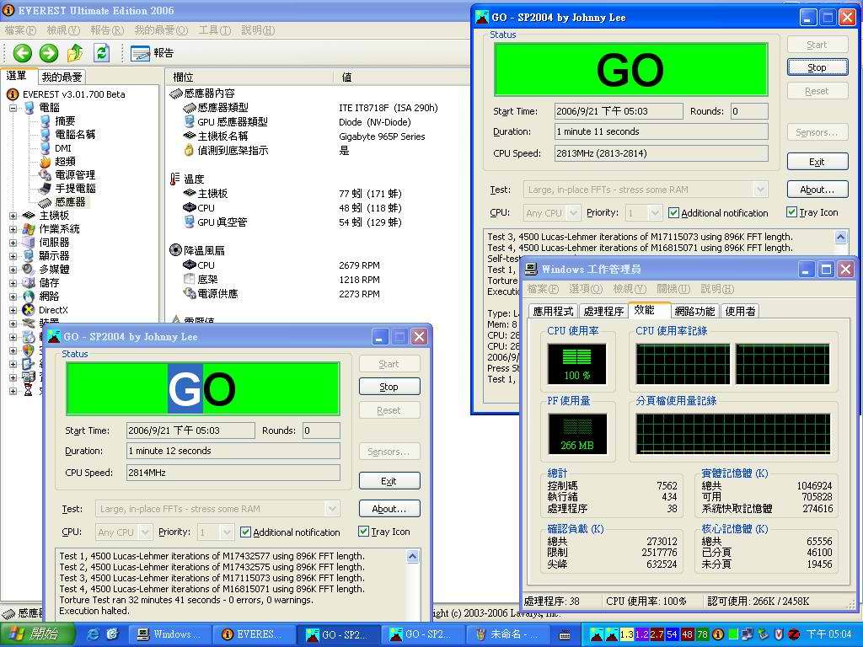Viewport: 863px width, 647px height.
Task: Switch to the 未命名 taskbar button
Action: 509,634
